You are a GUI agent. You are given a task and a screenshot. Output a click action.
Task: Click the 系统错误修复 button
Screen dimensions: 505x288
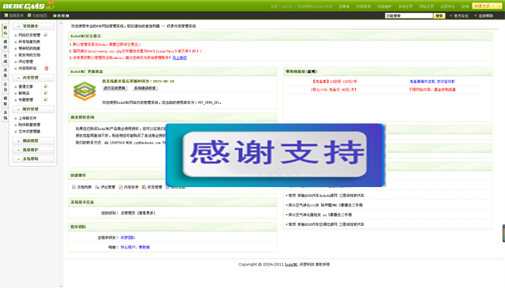coord(145,88)
